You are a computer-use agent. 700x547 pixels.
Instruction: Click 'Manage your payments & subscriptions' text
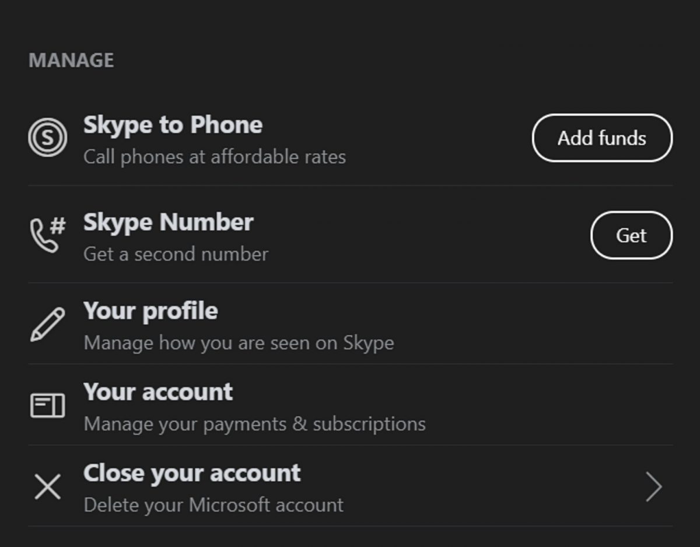point(254,424)
